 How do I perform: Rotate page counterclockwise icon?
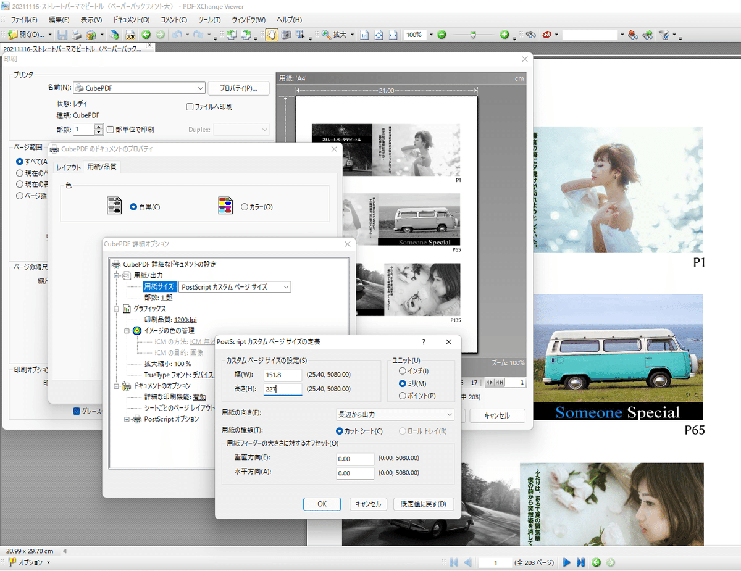coord(232,35)
